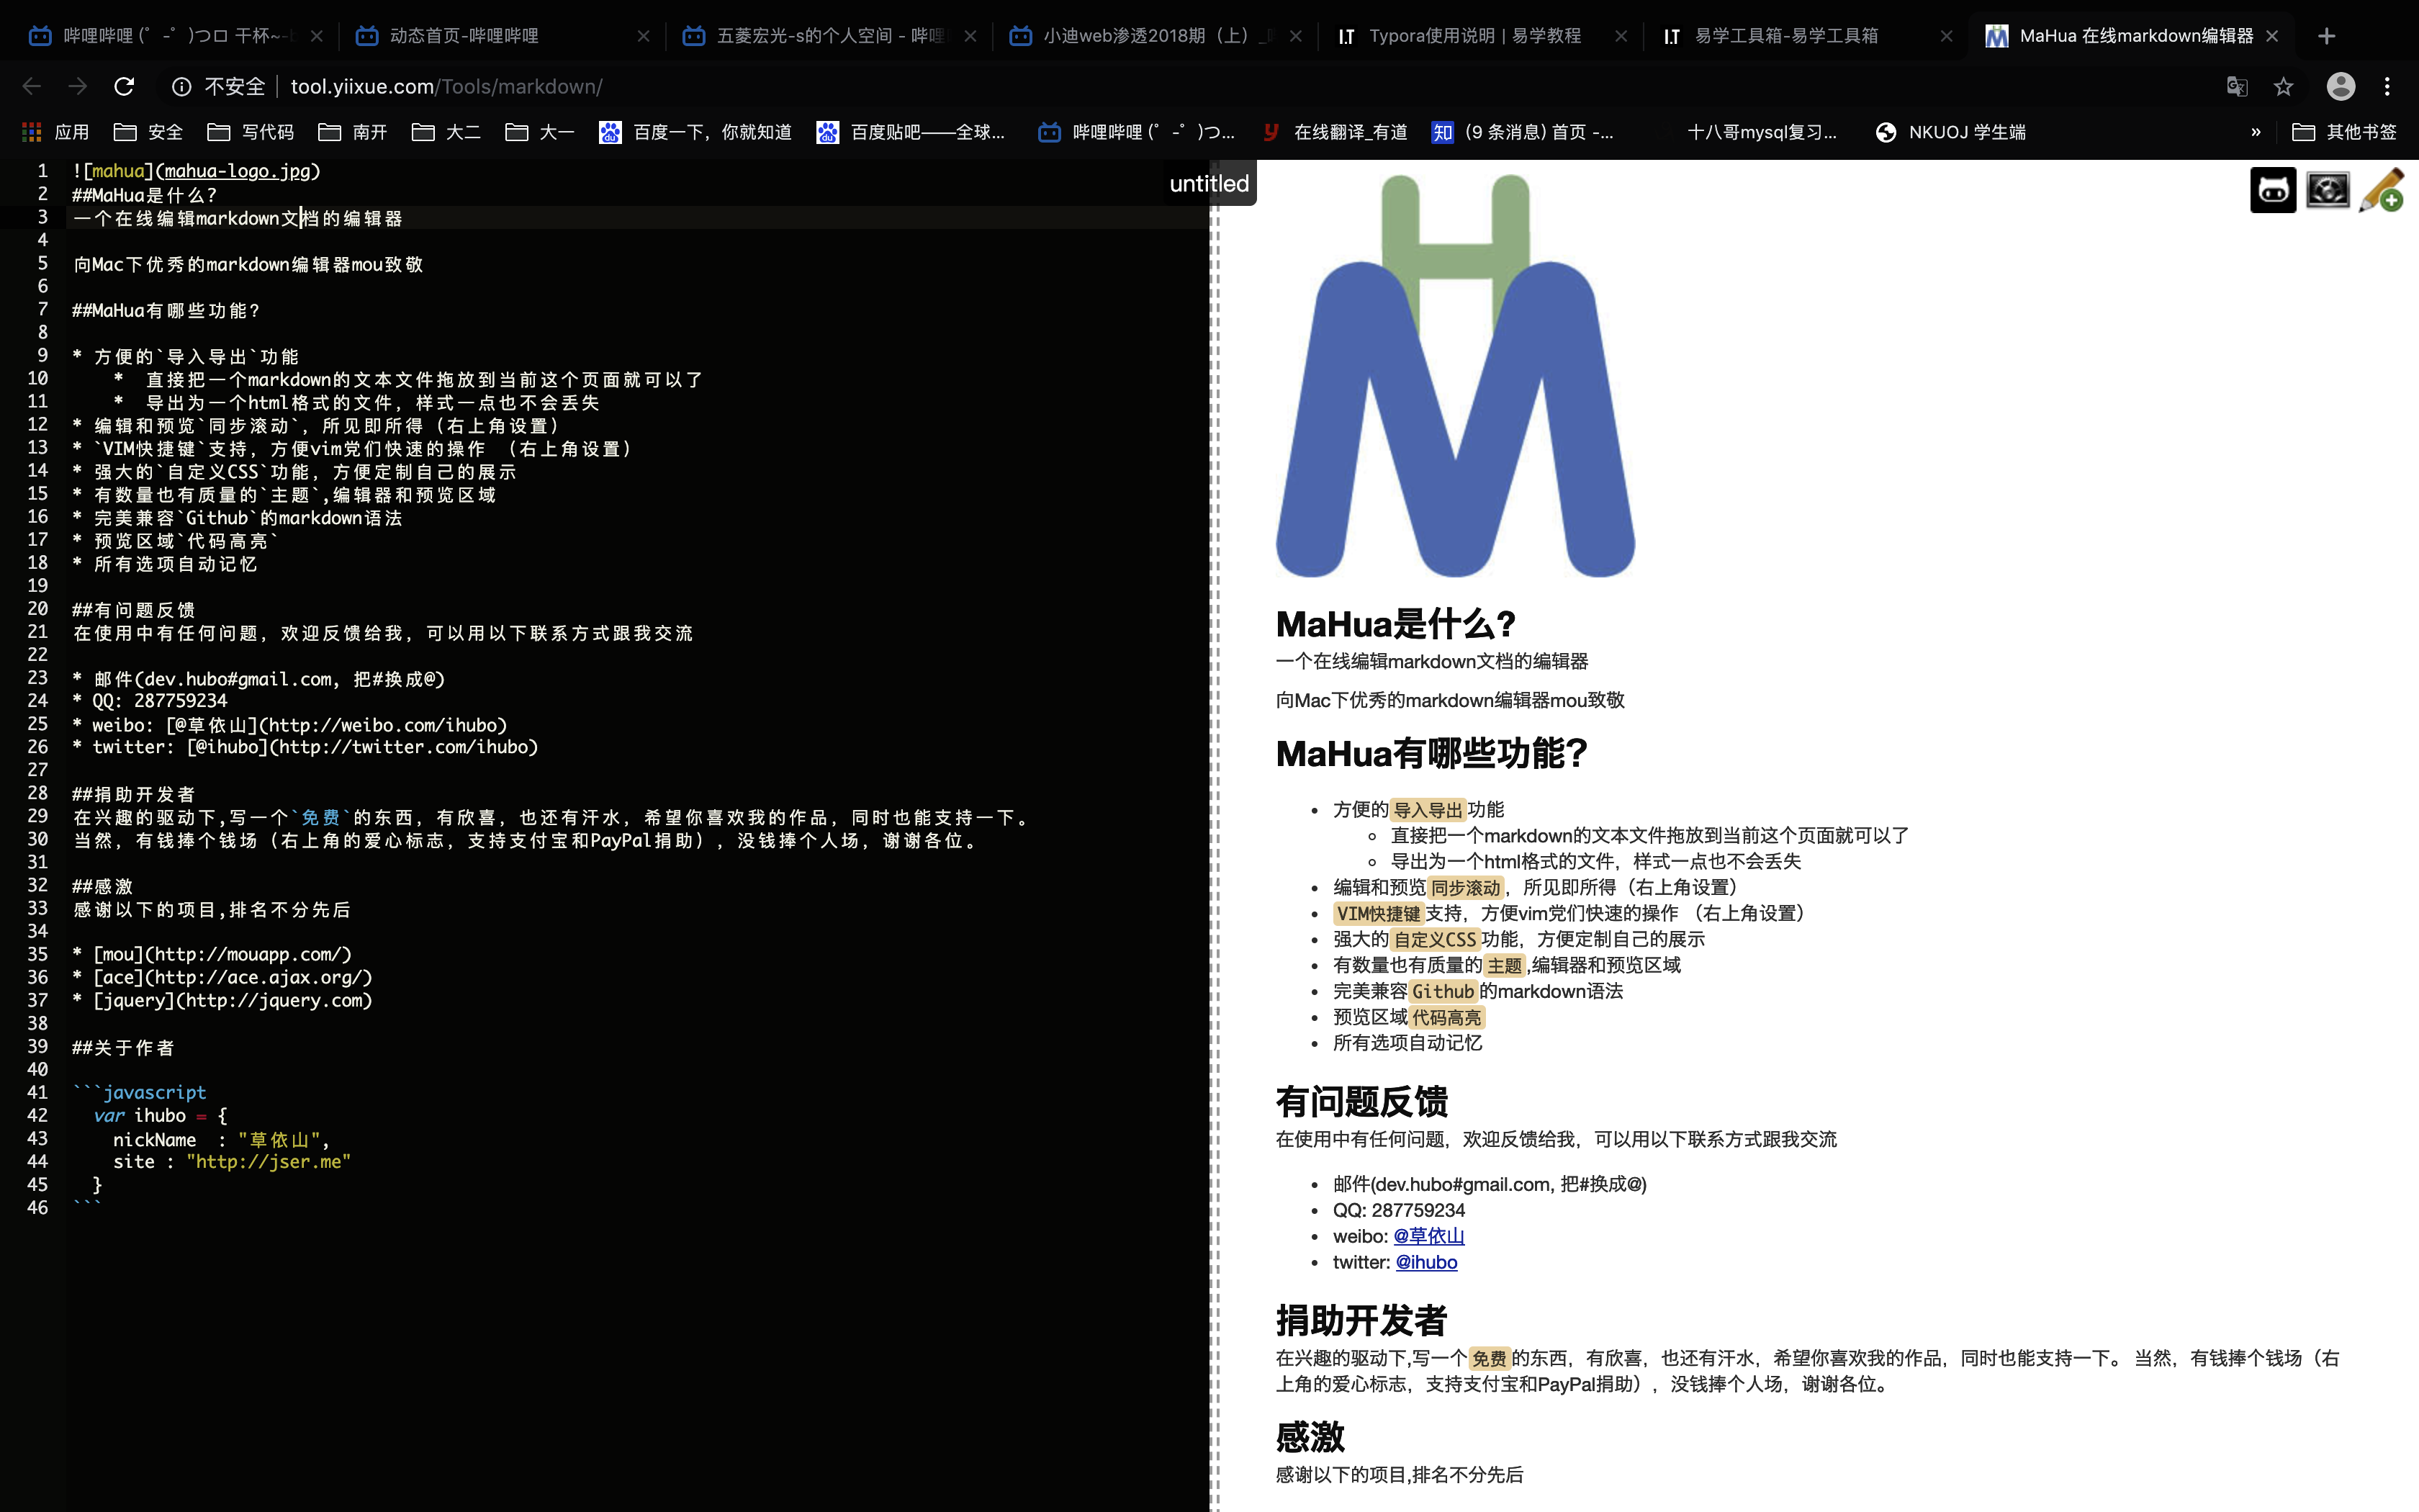Open the 百度贴吧 bookmark
2419x1512 pixels.
911,132
